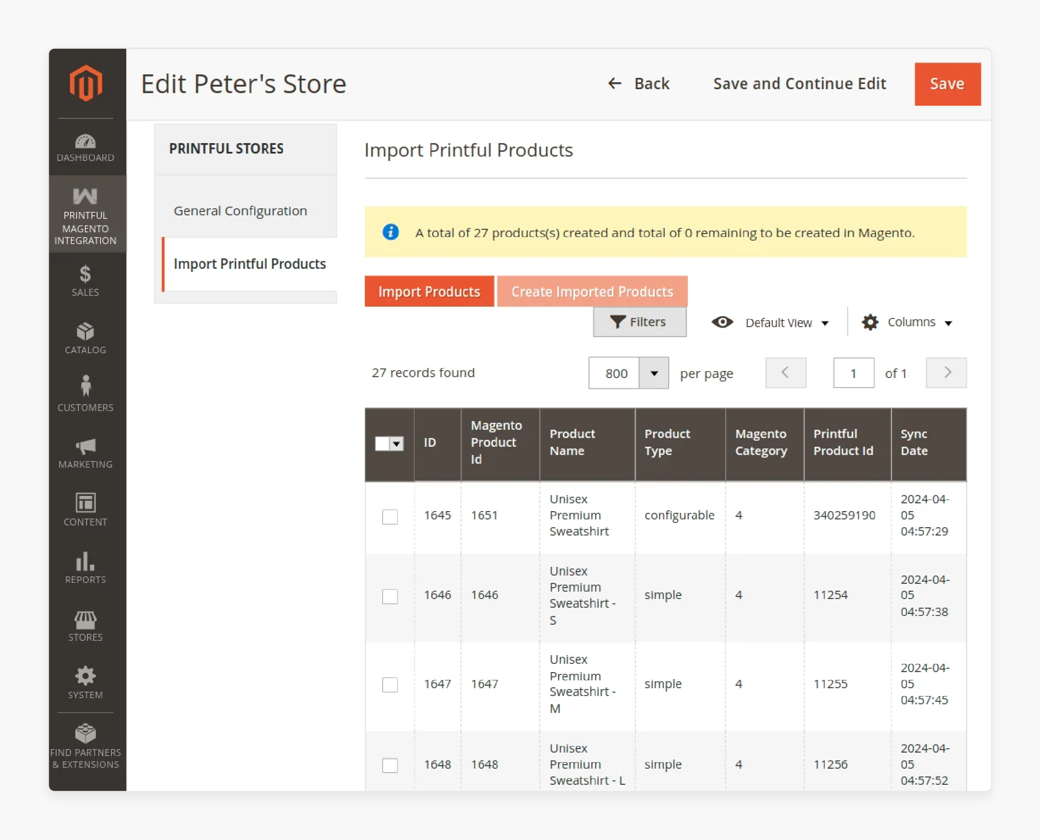
Task: Click Save and Continue Edit
Action: tap(800, 84)
